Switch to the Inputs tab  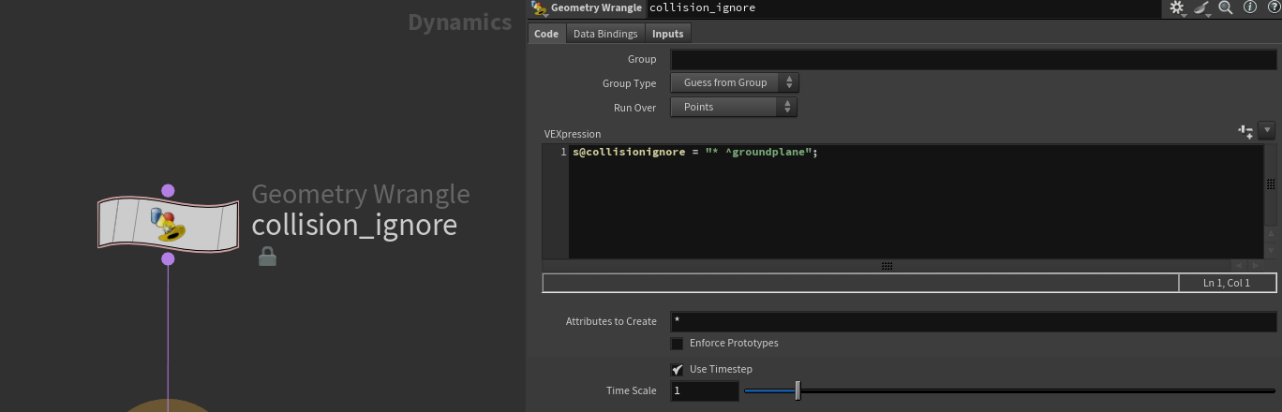(x=668, y=34)
